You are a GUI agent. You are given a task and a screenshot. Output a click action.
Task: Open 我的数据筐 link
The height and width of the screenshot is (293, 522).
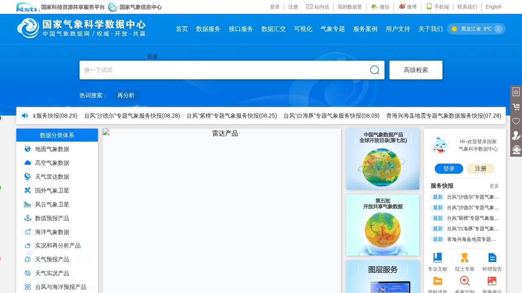[x=350, y=7]
